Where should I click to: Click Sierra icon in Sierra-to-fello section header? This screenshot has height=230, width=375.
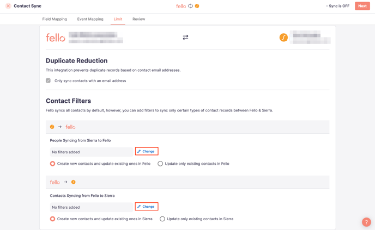tap(52, 127)
